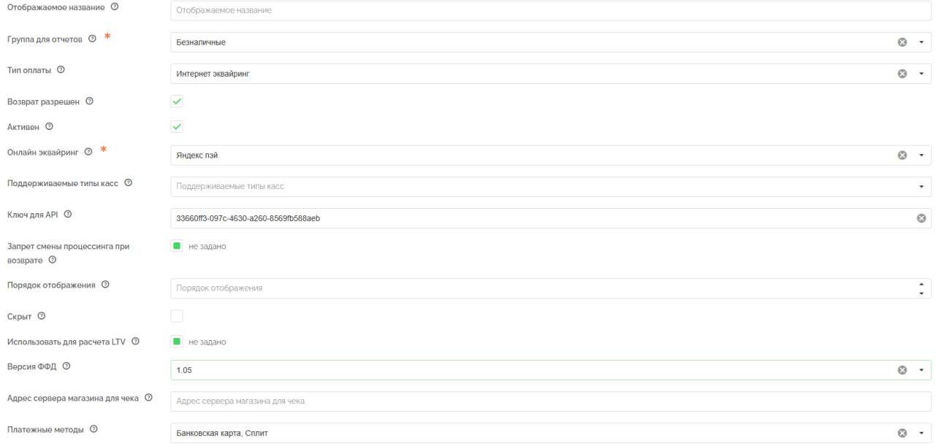Show help tooltip for Ключ для API
This screenshot has width=935, height=446.
pyautogui.click(x=68, y=214)
